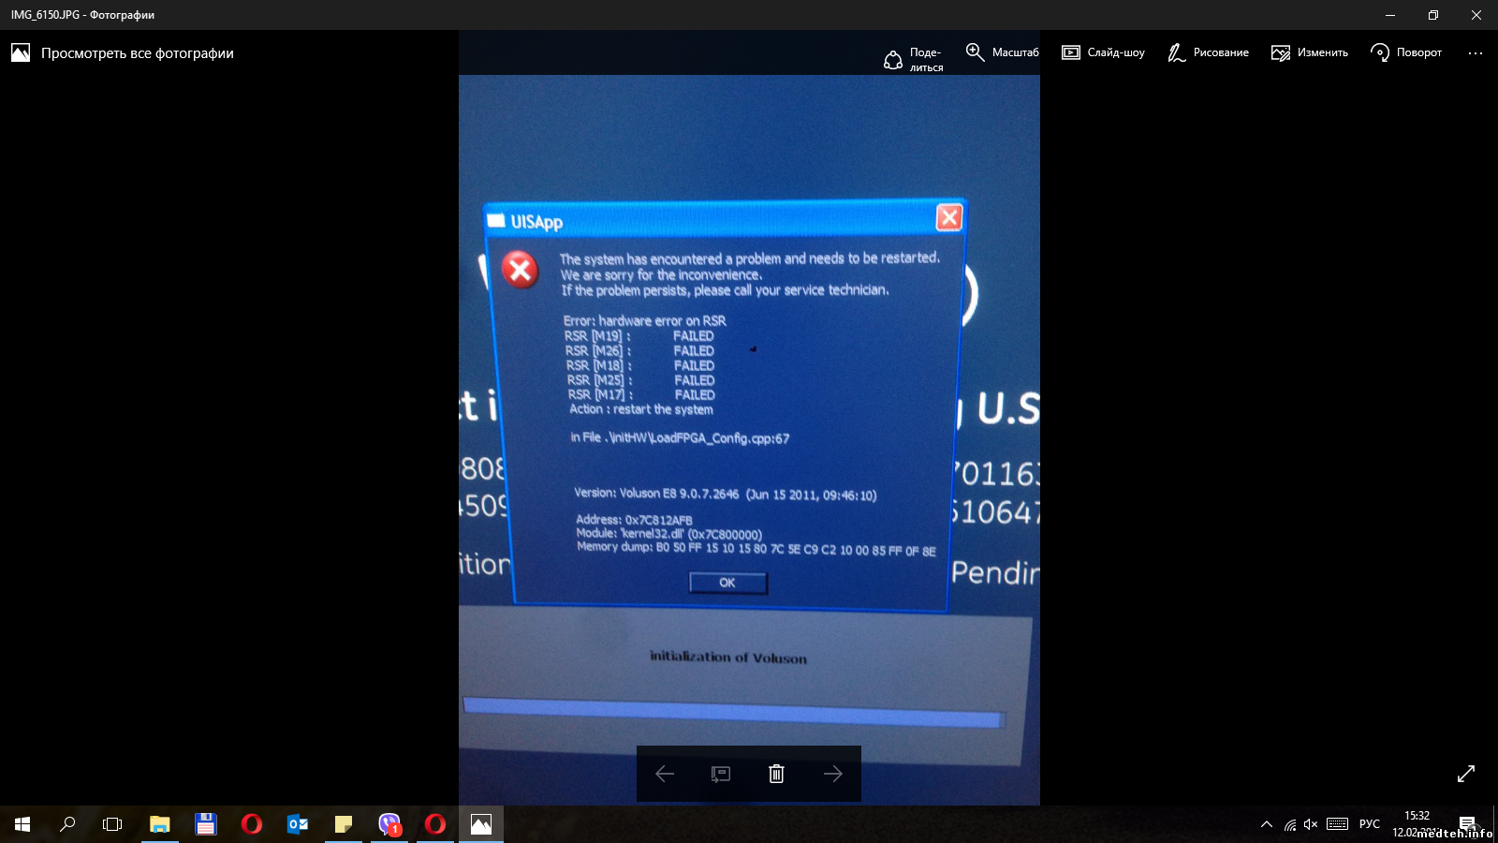This screenshot has width=1498, height=843.
Task: Open Viber from the taskbar
Action: point(389,824)
